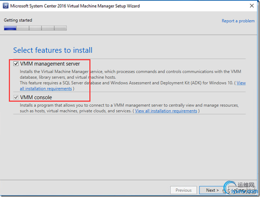Click the filled first progress step segment
The width and height of the screenshot is (260, 197).
(x=10, y=28)
